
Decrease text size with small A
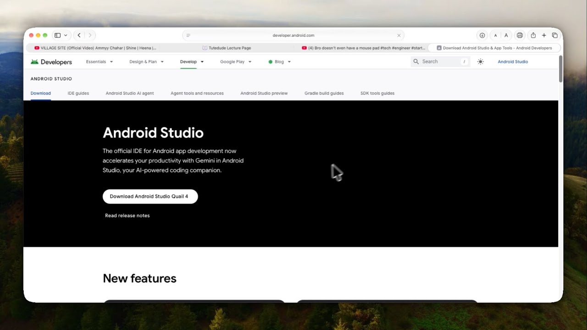click(495, 35)
